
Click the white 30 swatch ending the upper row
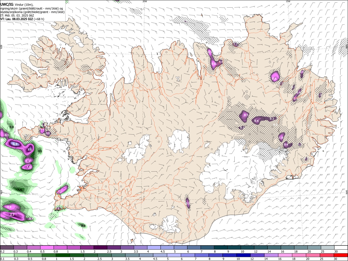tap(340, 248)
